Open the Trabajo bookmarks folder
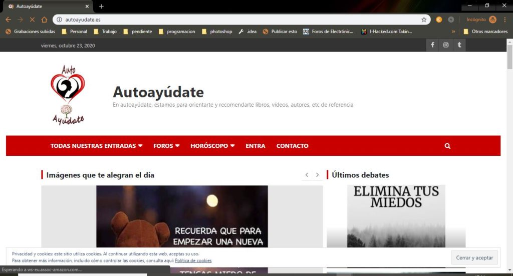Viewport: 513px width, 276px height. 105,32
